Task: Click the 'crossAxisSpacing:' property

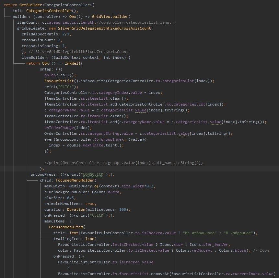Action: 41,46
